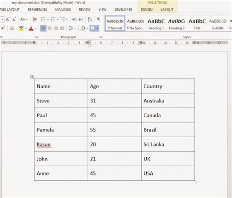Click the Shrink Font icon

14,20
